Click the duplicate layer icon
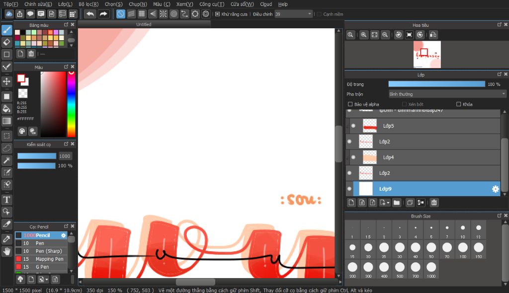509x293 pixels. [x=410, y=203]
